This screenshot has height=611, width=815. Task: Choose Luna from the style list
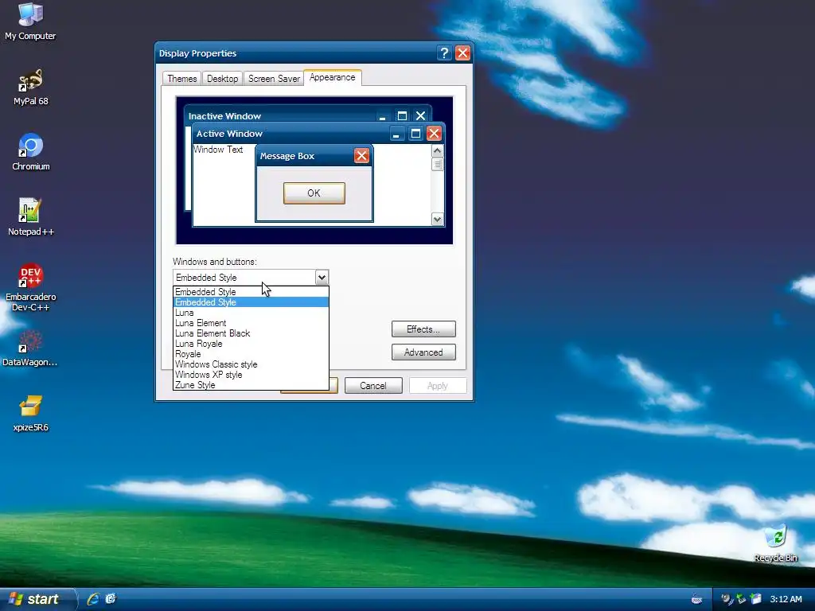pyautogui.click(x=251, y=313)
